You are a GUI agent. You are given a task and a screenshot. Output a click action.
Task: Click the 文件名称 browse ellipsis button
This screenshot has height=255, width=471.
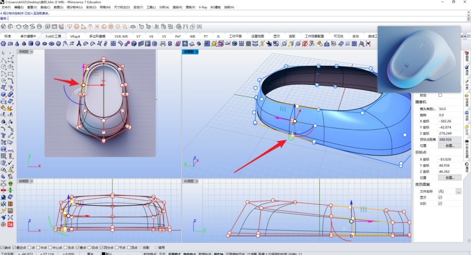click(458, 191)
